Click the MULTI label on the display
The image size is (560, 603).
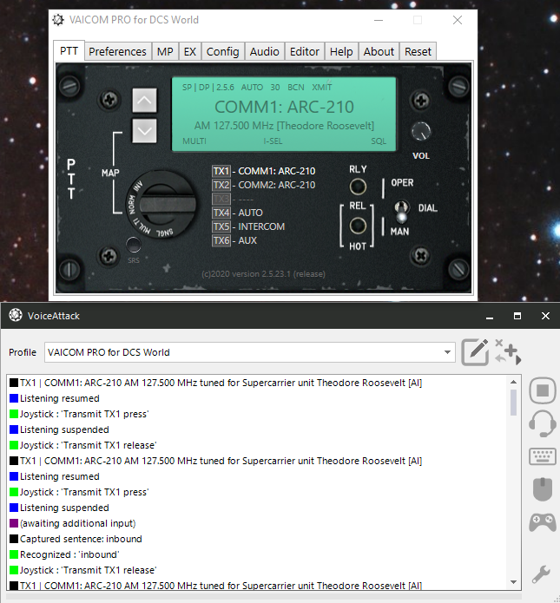(x=194, y=141)
